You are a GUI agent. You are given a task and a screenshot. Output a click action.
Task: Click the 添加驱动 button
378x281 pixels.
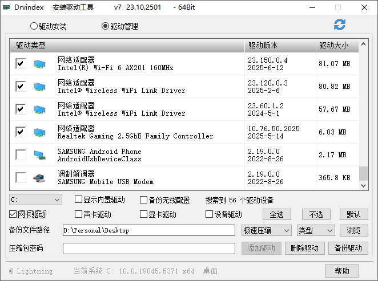pyautogui.click(x=262, y=248)
